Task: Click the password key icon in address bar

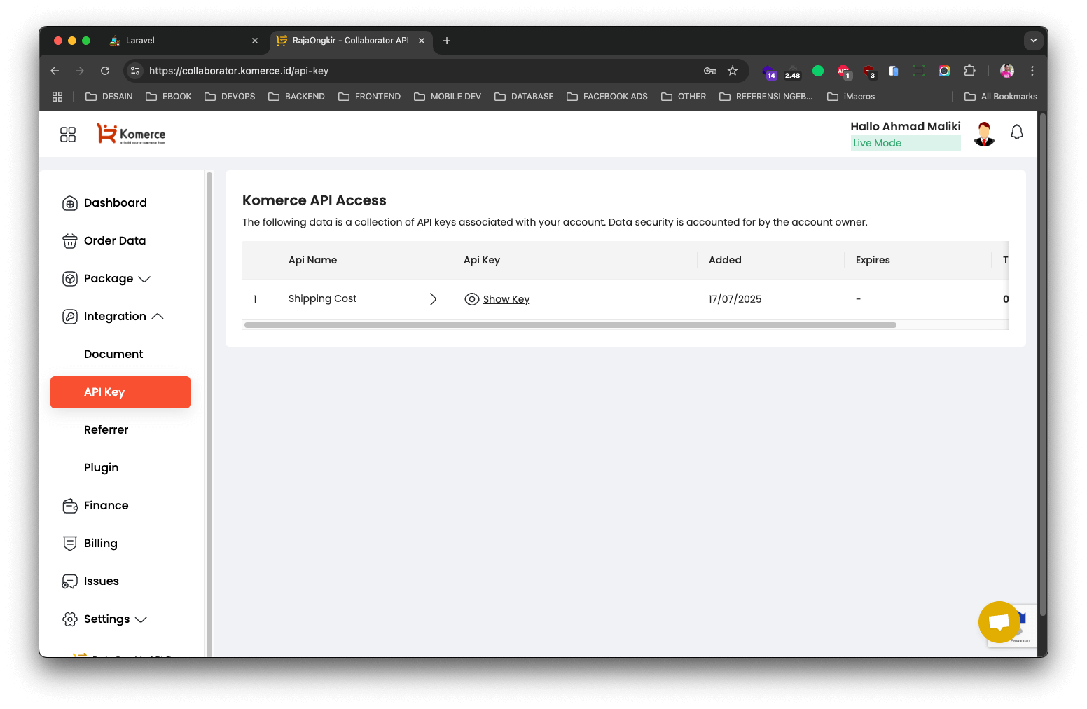Action: coord(710,71)
